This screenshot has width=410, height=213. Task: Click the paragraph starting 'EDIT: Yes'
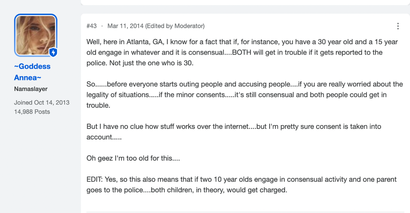click(241, 185)
